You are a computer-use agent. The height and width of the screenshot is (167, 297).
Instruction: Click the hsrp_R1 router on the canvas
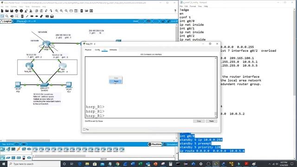click(63, 65)
